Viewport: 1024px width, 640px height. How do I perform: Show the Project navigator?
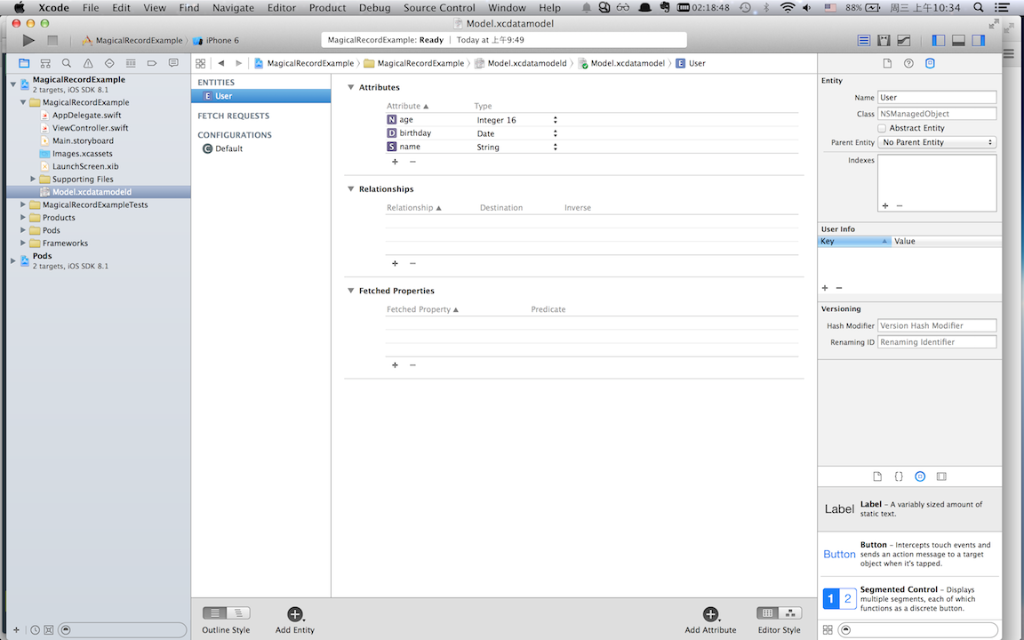[x=24, y=63]
